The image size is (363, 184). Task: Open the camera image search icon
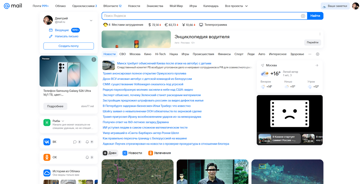point(303,16)
